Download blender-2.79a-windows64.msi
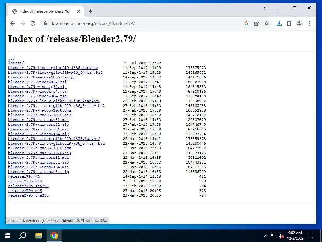This screenshot has width=322, height=242. (x=39, y=129)
